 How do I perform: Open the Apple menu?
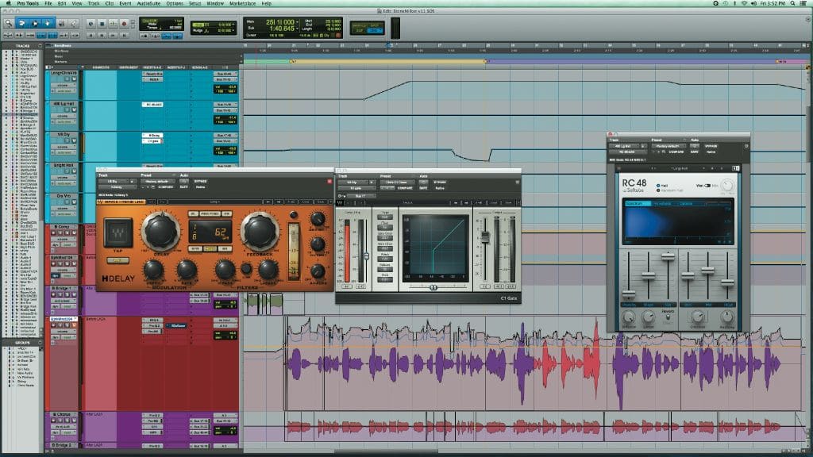pyautogui.click(x=9, y=3)
